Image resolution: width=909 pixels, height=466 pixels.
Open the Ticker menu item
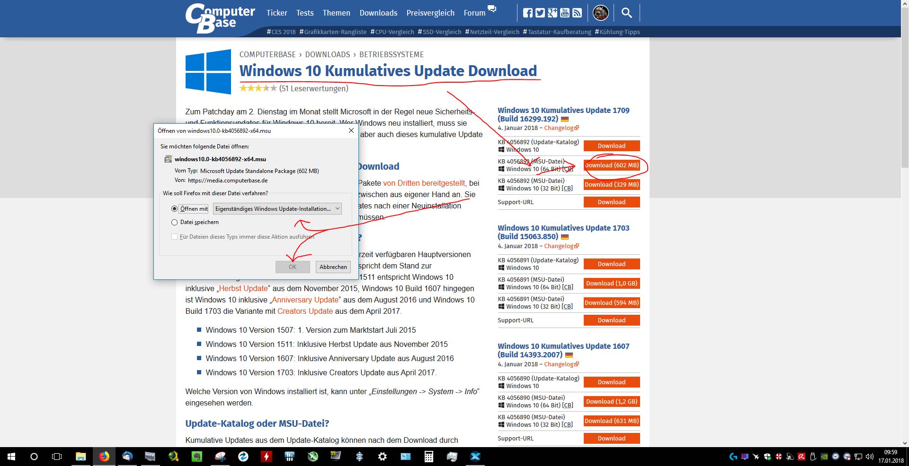277,13
